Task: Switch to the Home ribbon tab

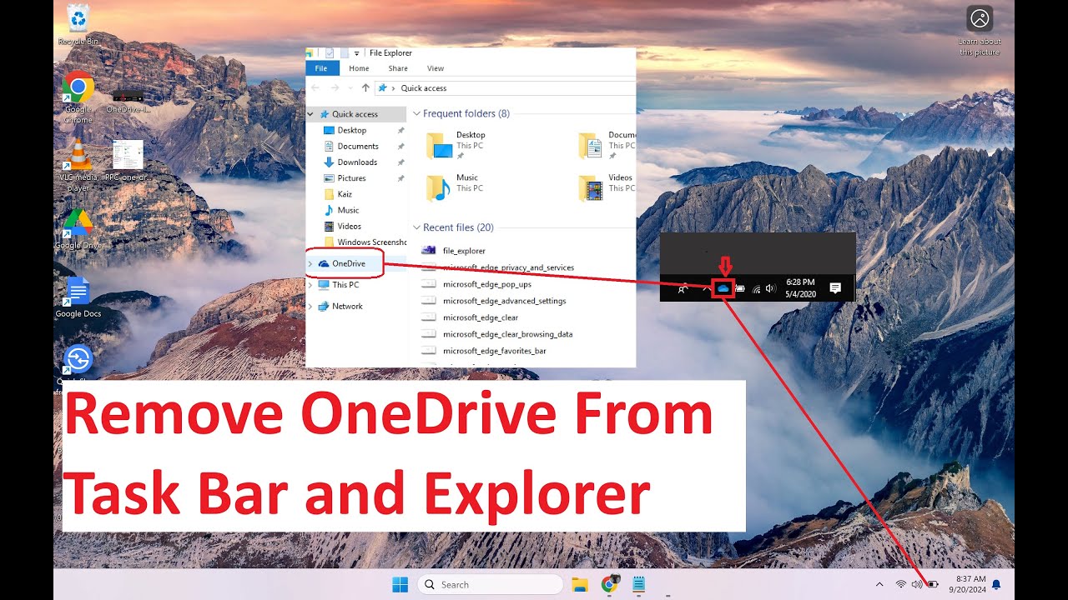Action: pyautogui.click(x=359, y=68)
